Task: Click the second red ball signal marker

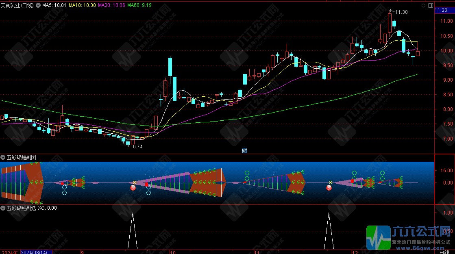Action: [x=329, y=188]
